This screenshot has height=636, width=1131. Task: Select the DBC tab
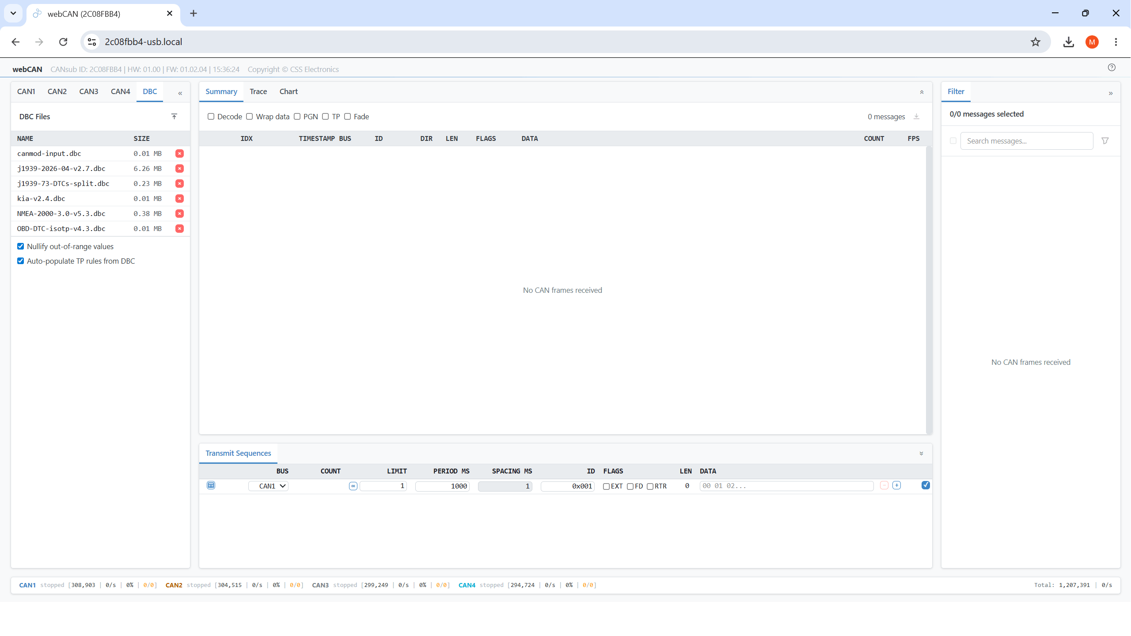pyautogui.click(x=150, y=91)
